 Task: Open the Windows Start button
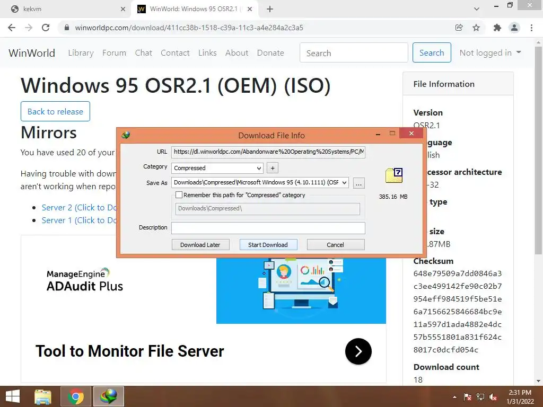click(13, 396)
